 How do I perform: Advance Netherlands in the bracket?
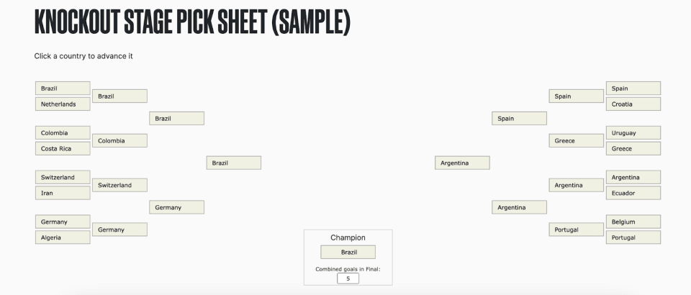[x=63, y=104]
